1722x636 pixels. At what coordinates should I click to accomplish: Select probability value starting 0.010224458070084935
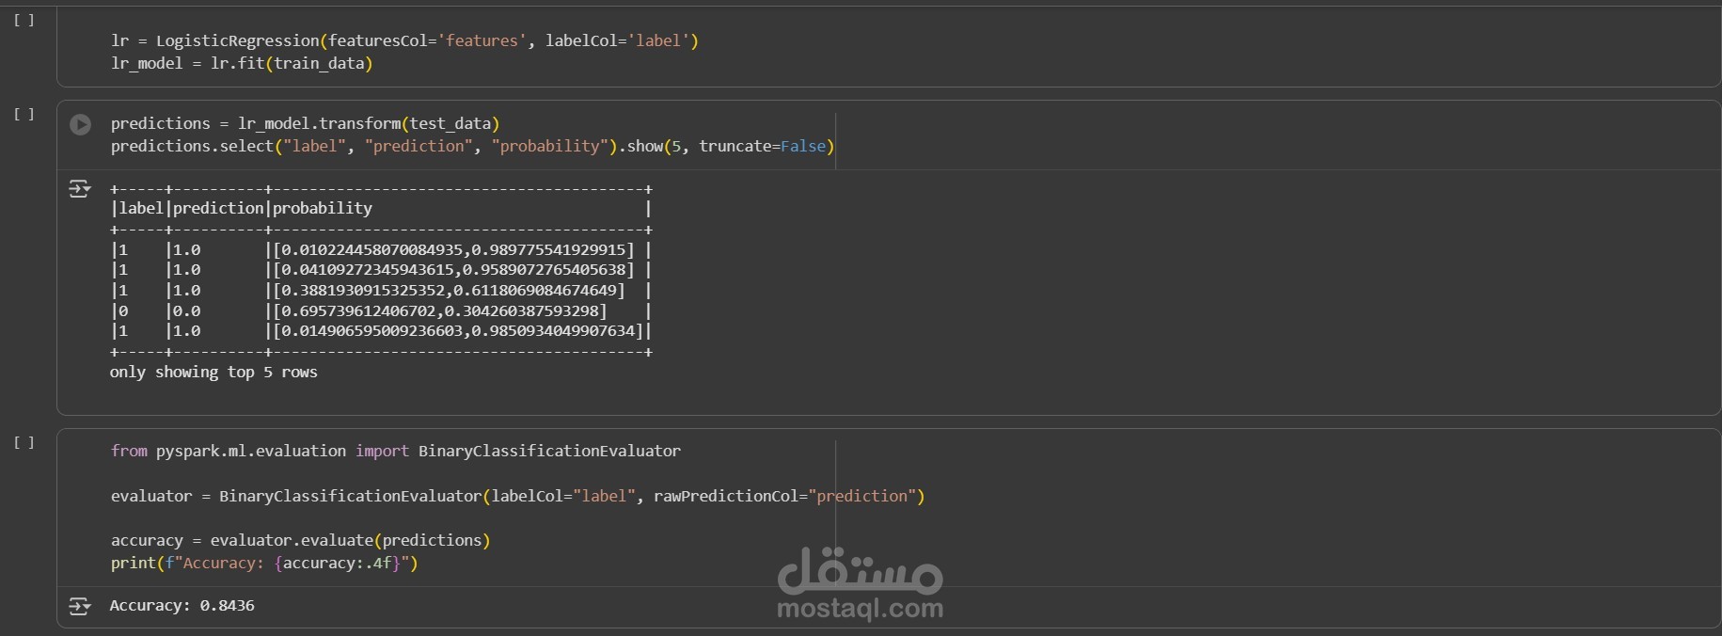[x=453, y=249]
